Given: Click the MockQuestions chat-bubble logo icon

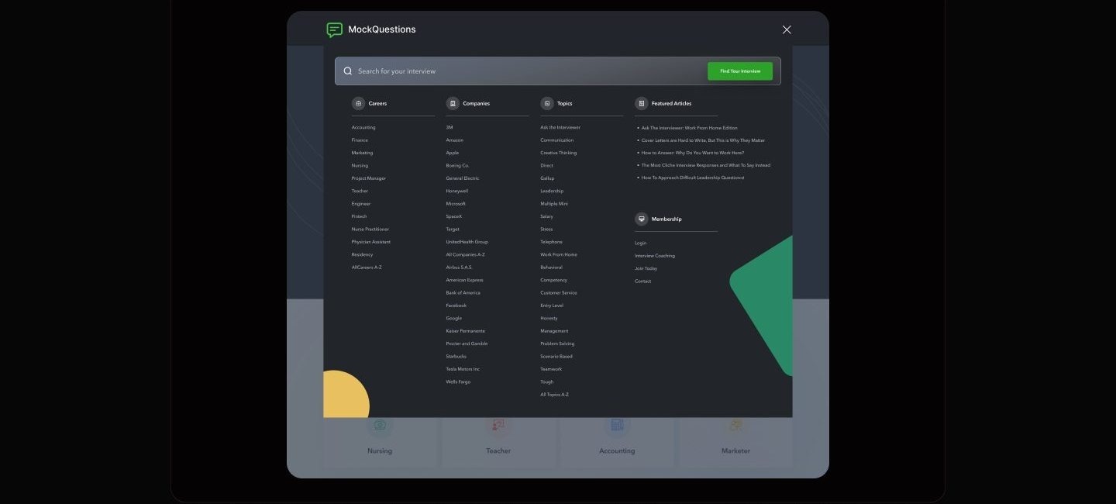Looking at the screenshot, I should [x=334, y=29].
